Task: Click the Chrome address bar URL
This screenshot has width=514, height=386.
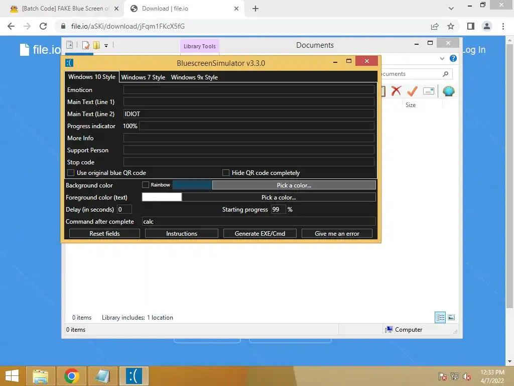Action: pos(128,26)
